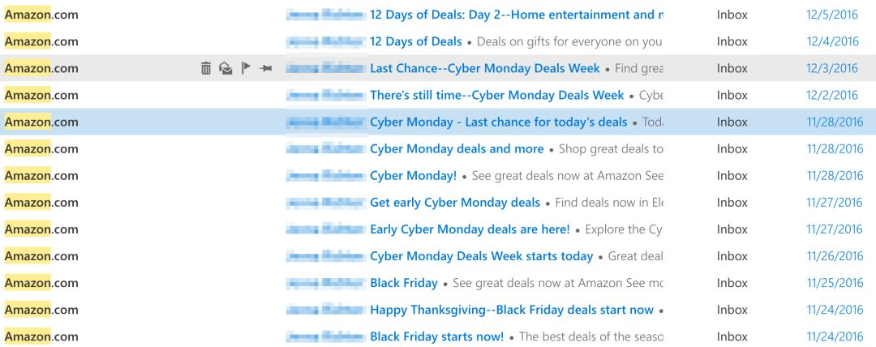Flag the Last Chance Cyber Monday email

pyautogui.click(x=246, y=68)
